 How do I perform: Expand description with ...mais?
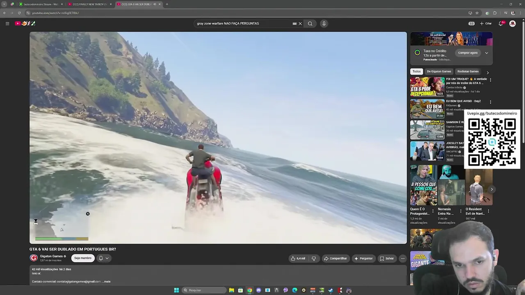click(x=106, y=281)
